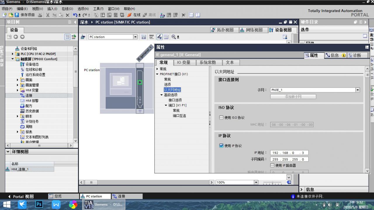
Task: Click the IP 地址 input field
Action: (289, 153)
